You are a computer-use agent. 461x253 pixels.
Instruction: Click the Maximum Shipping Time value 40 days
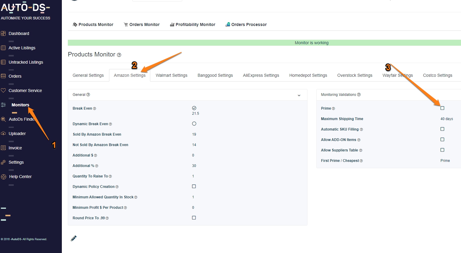coord(447,119)
